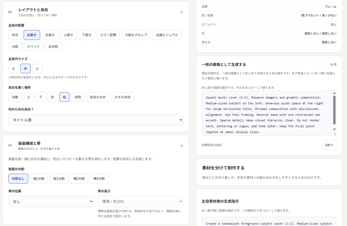Click the コピー button for the prompt
Screen dimensions: 347x226
329,145
